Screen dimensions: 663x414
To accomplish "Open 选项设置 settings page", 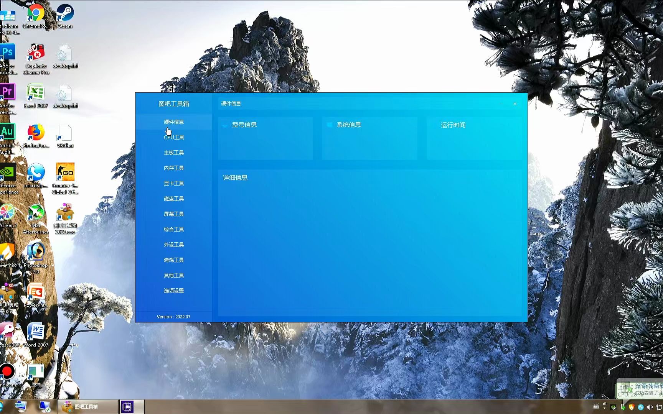I will pos(174,291).
